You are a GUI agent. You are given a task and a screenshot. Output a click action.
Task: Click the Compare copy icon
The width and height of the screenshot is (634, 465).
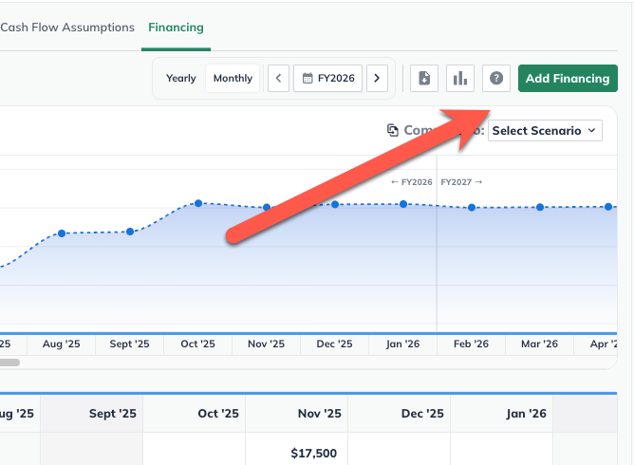click(x=393, y=130)
